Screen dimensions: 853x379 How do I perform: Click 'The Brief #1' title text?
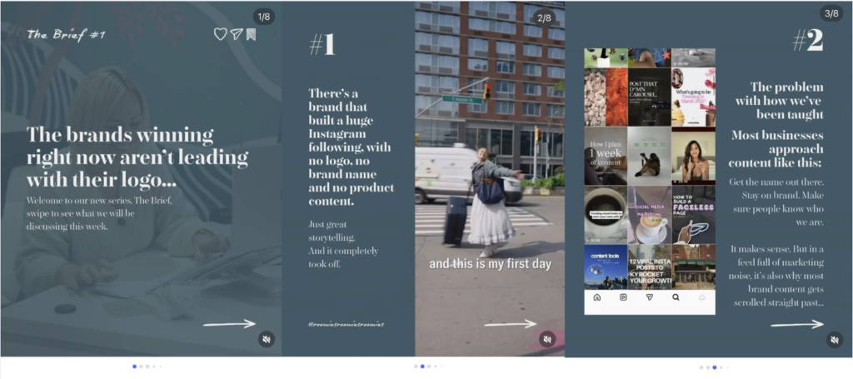tap(66, 34)
